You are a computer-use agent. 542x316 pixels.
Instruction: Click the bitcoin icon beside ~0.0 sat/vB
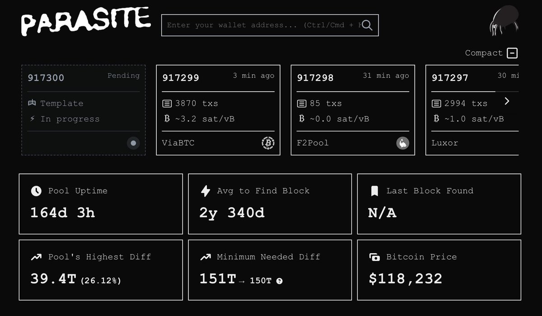pyautogui.click(x=301, y=119)
